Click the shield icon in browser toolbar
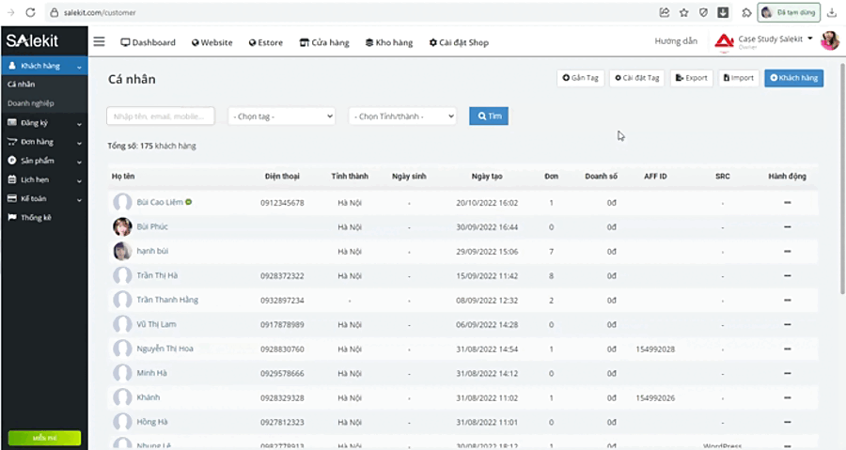 click(703, 12)
